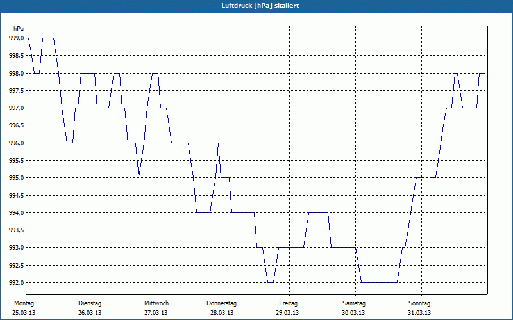Click the date 30.03.13
The image size is (513, 320).
[x=353, y=313]
